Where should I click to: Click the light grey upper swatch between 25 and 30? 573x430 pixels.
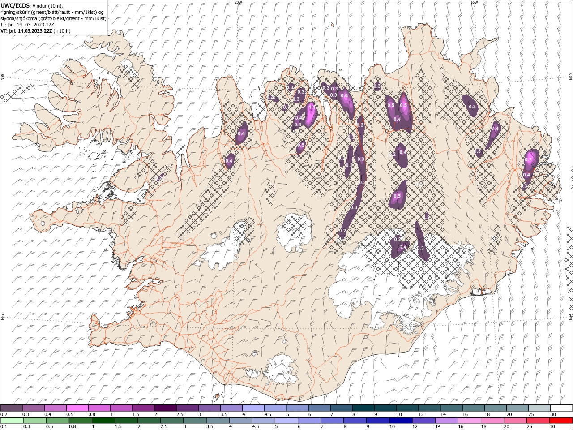539,408
